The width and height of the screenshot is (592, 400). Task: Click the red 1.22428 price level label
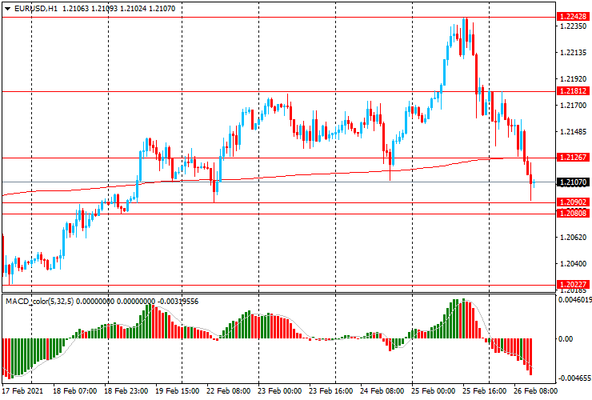tap(573, 17)
